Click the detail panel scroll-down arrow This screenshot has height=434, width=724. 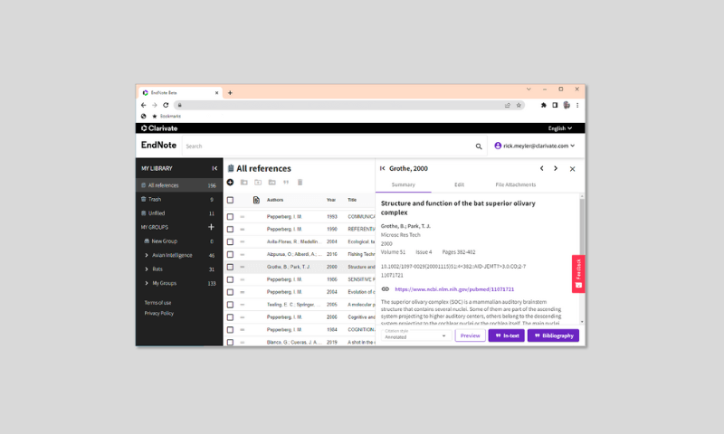click(x=582, y=322)
